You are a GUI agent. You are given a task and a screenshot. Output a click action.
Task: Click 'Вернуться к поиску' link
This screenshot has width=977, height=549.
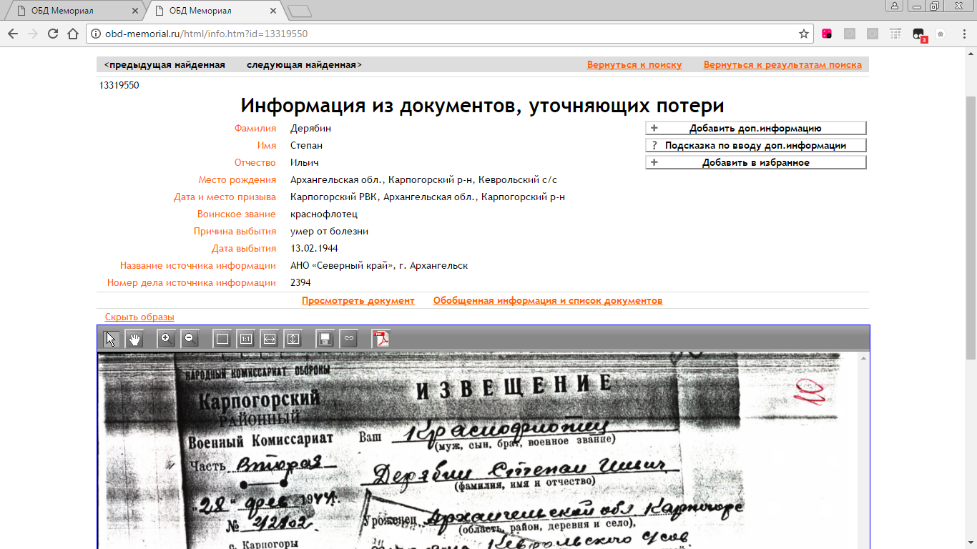click(x=634, y=65)
